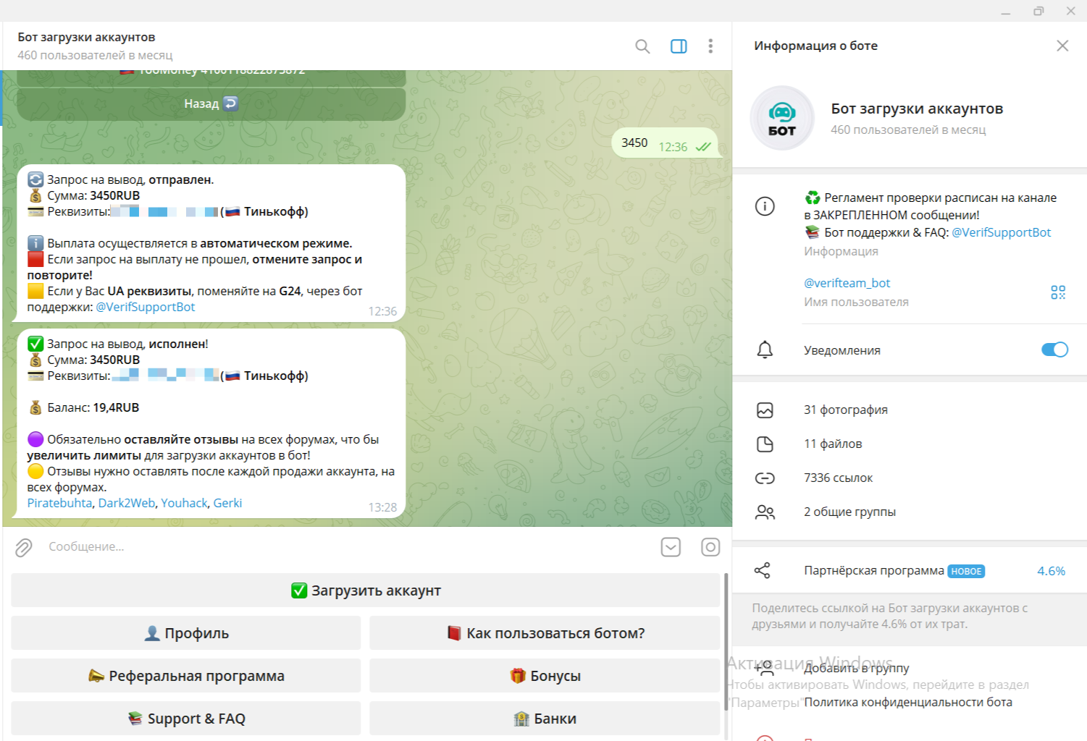Open the three-dot chat menu
This screenshot has height=741, width=1087.
point(710,46)
